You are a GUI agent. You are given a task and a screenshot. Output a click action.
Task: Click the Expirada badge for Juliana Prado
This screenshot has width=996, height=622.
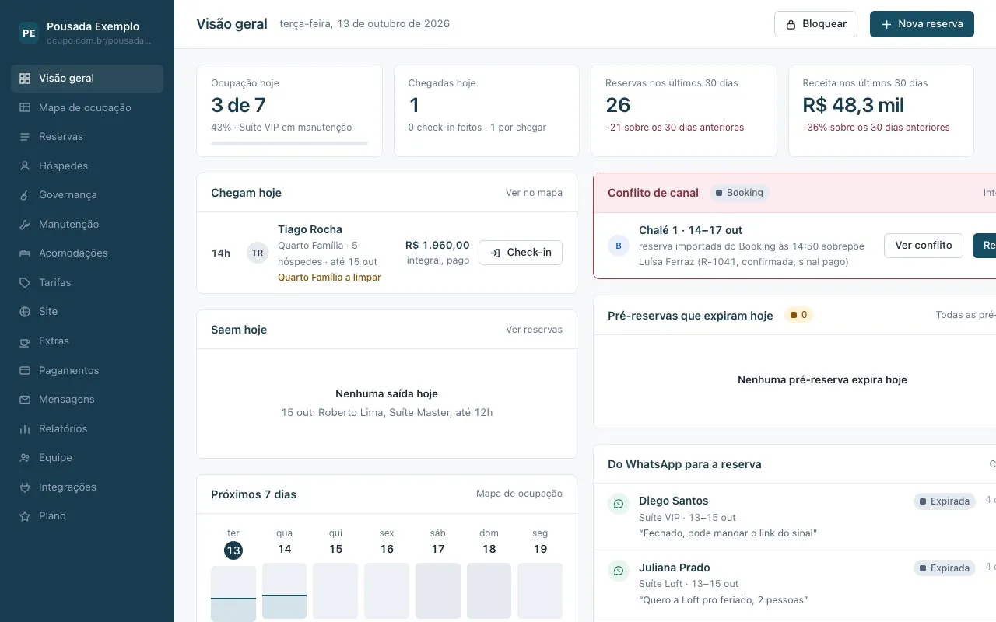(x=945, y=568)
